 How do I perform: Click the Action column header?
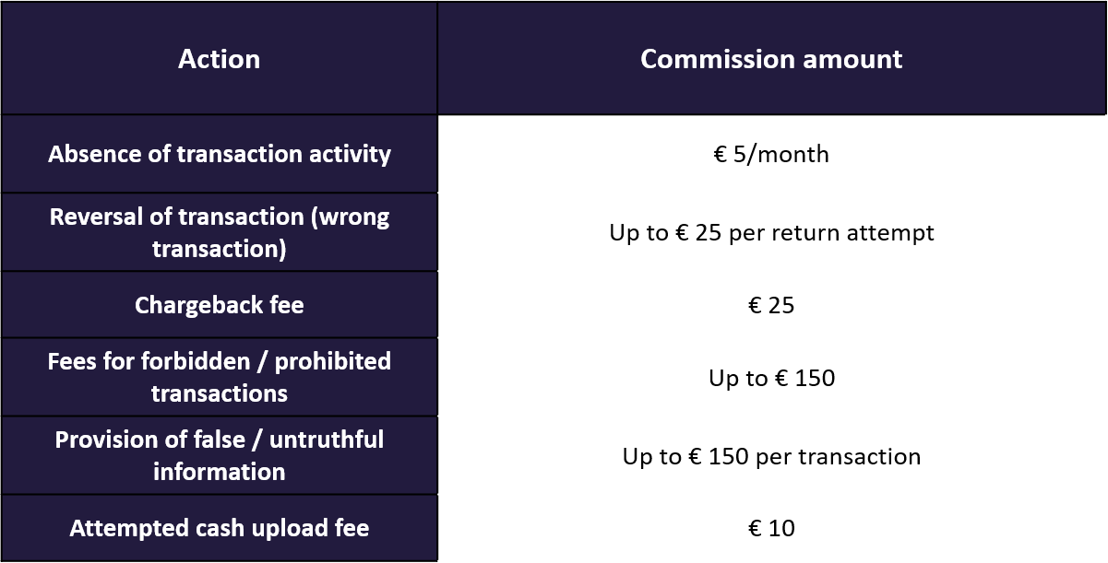[x=219, y=59]
